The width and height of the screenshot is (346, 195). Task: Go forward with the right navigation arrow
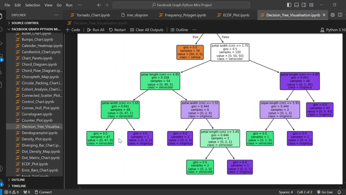tap(107, 5)
